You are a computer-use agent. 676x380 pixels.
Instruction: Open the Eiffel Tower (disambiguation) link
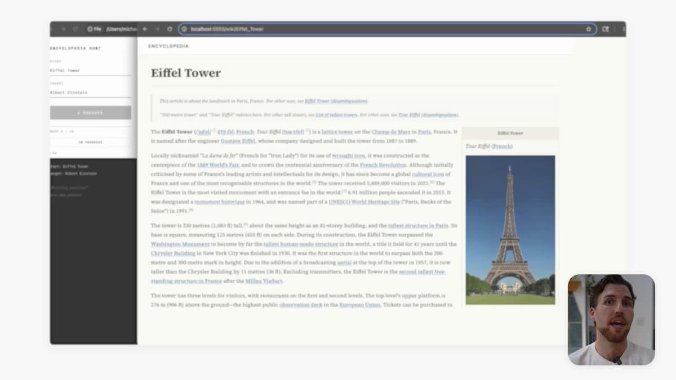[x=336, y=101]
